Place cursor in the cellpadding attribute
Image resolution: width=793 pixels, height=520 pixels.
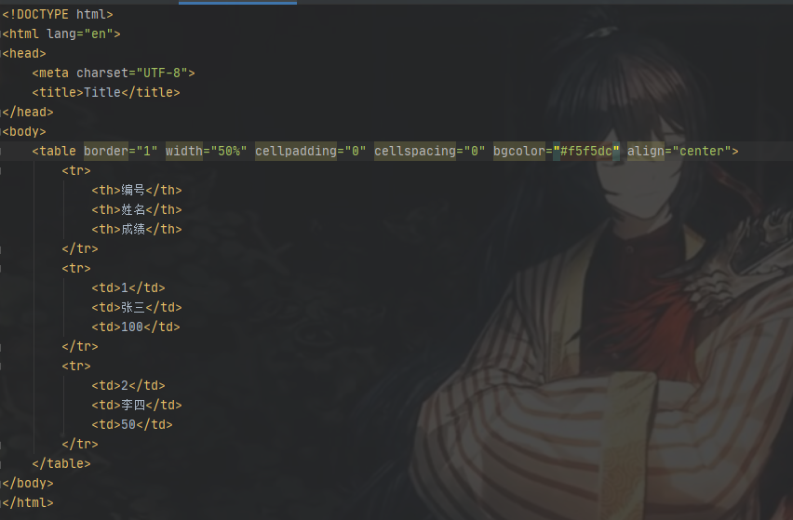point(296,151)
